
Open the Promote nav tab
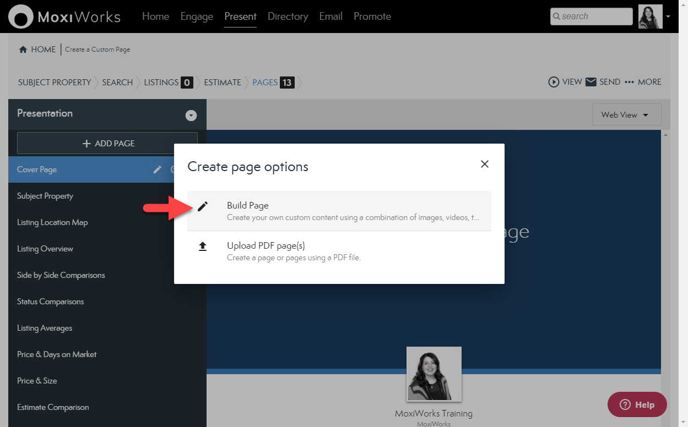(x=372, y=16)
